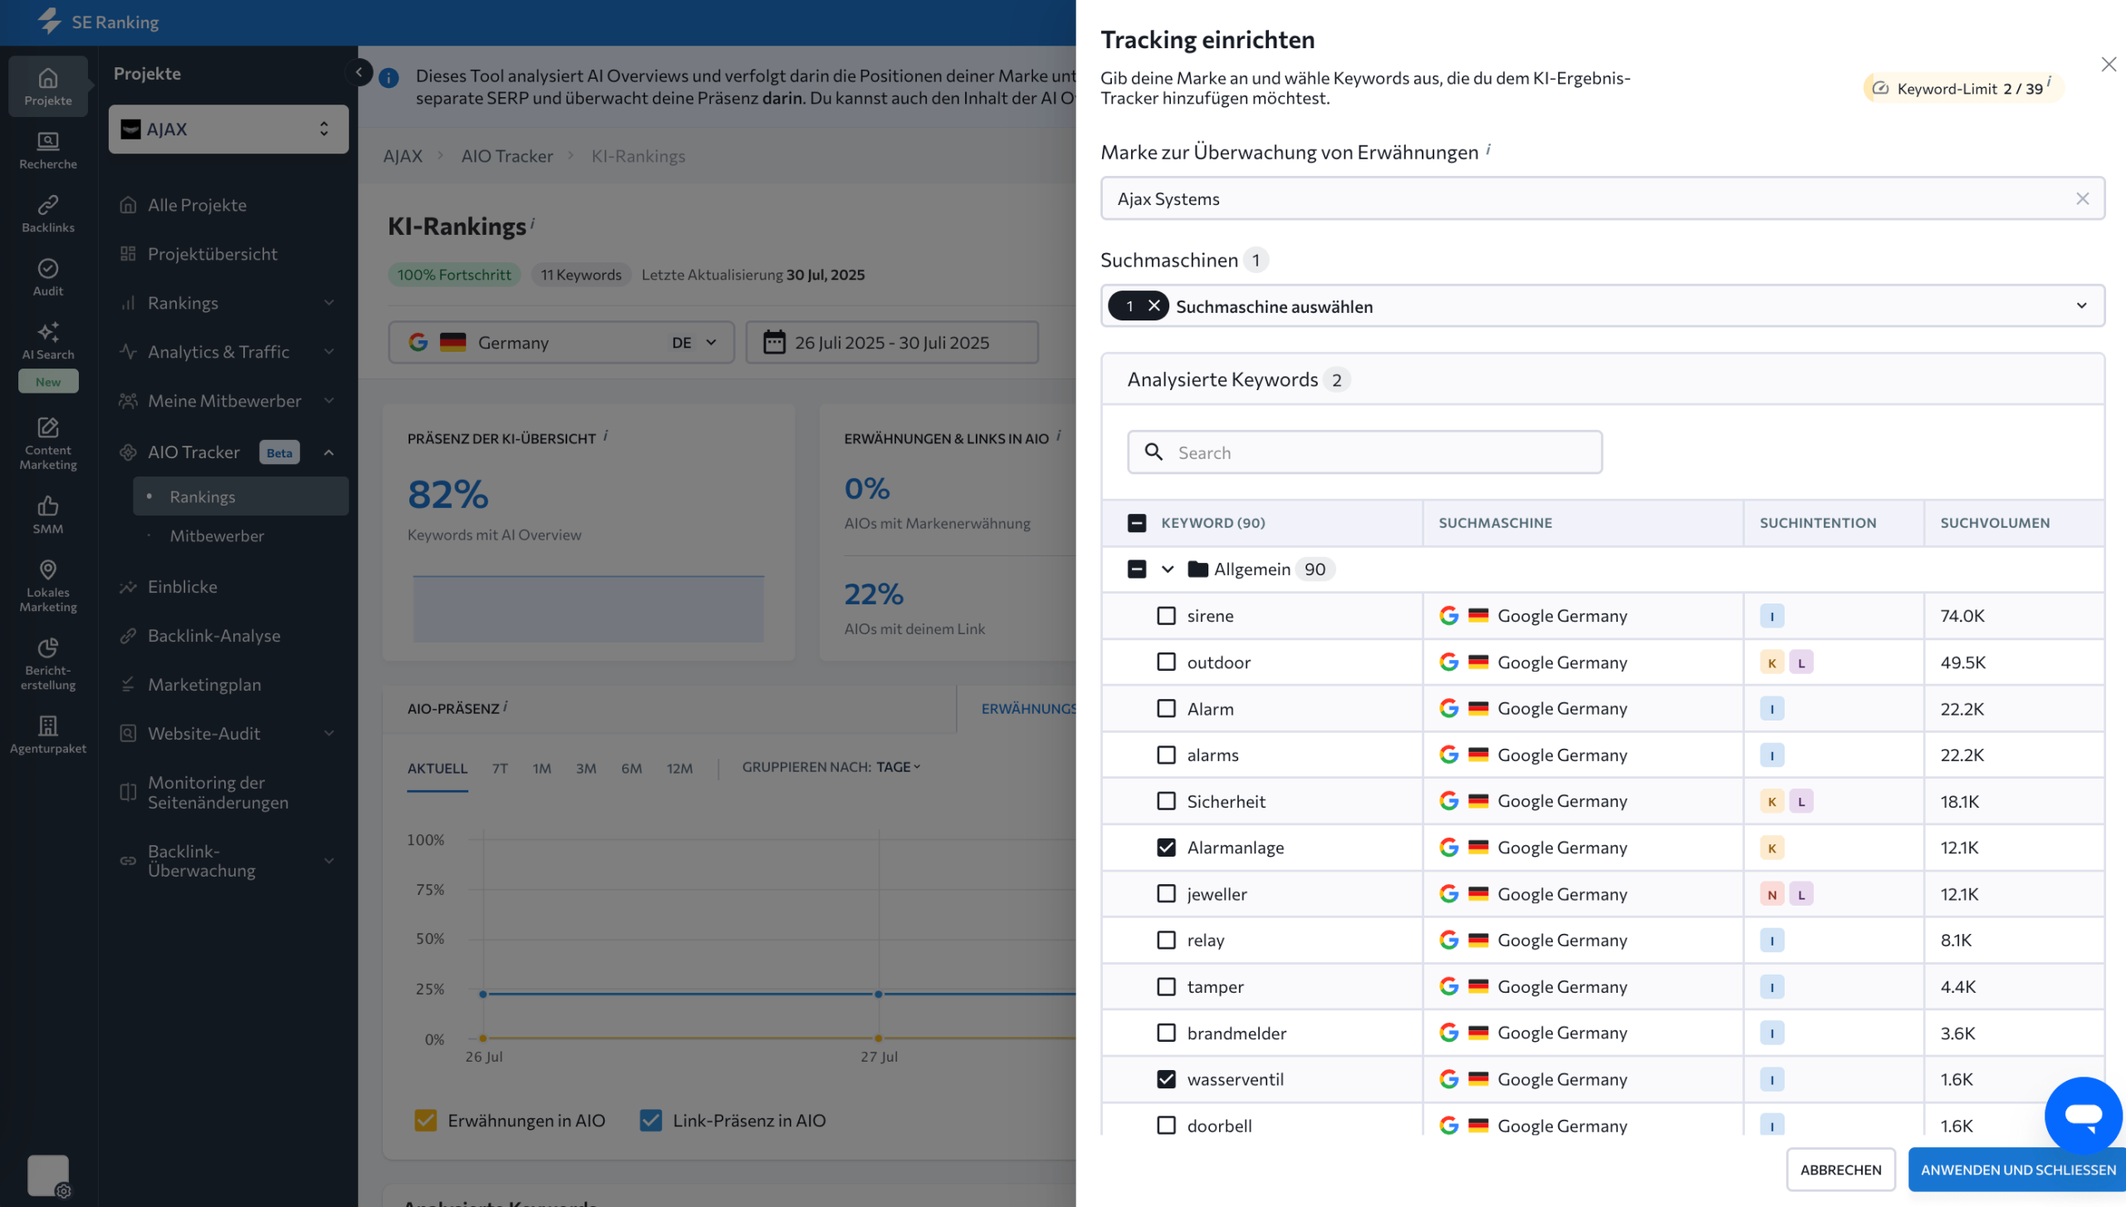This screenshot has height=1207, width=2126.
Task: Open Suchmaschine auswählen dropdown
Action: tap(1603, 305)
